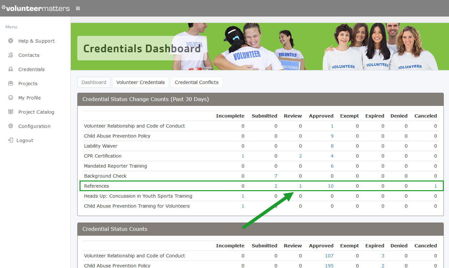449x268 pixels.
Task: Click the Contacts people icon
Action: 11,55
